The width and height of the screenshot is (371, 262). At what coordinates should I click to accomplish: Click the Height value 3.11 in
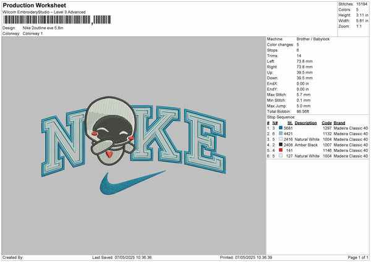362,15
